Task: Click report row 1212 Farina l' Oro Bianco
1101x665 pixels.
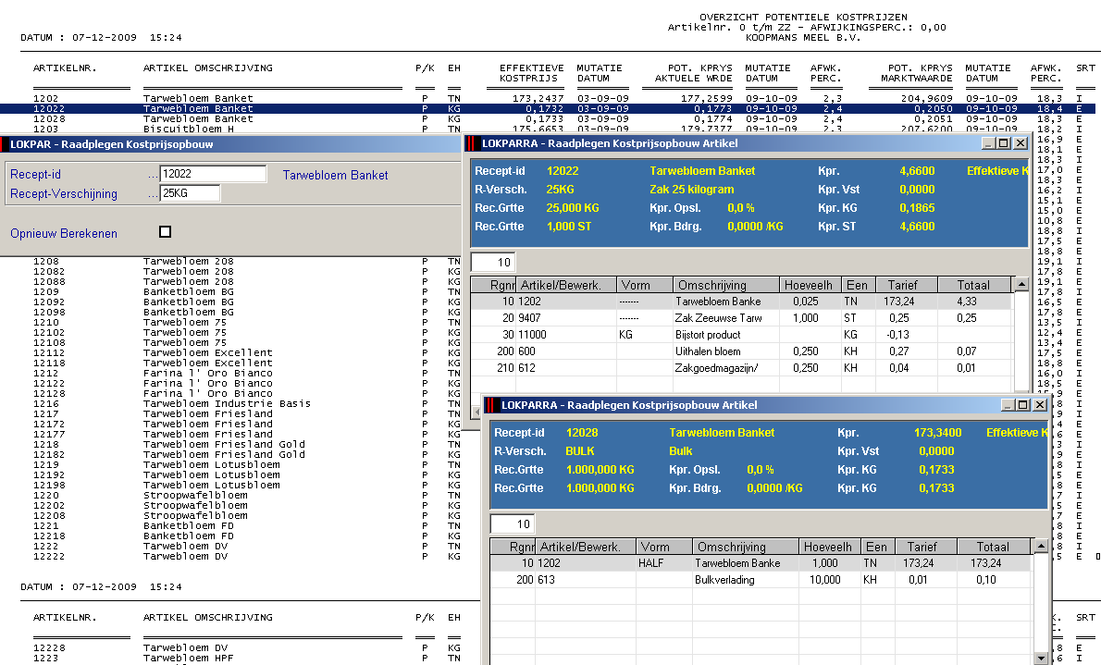Action: point(246,373)
